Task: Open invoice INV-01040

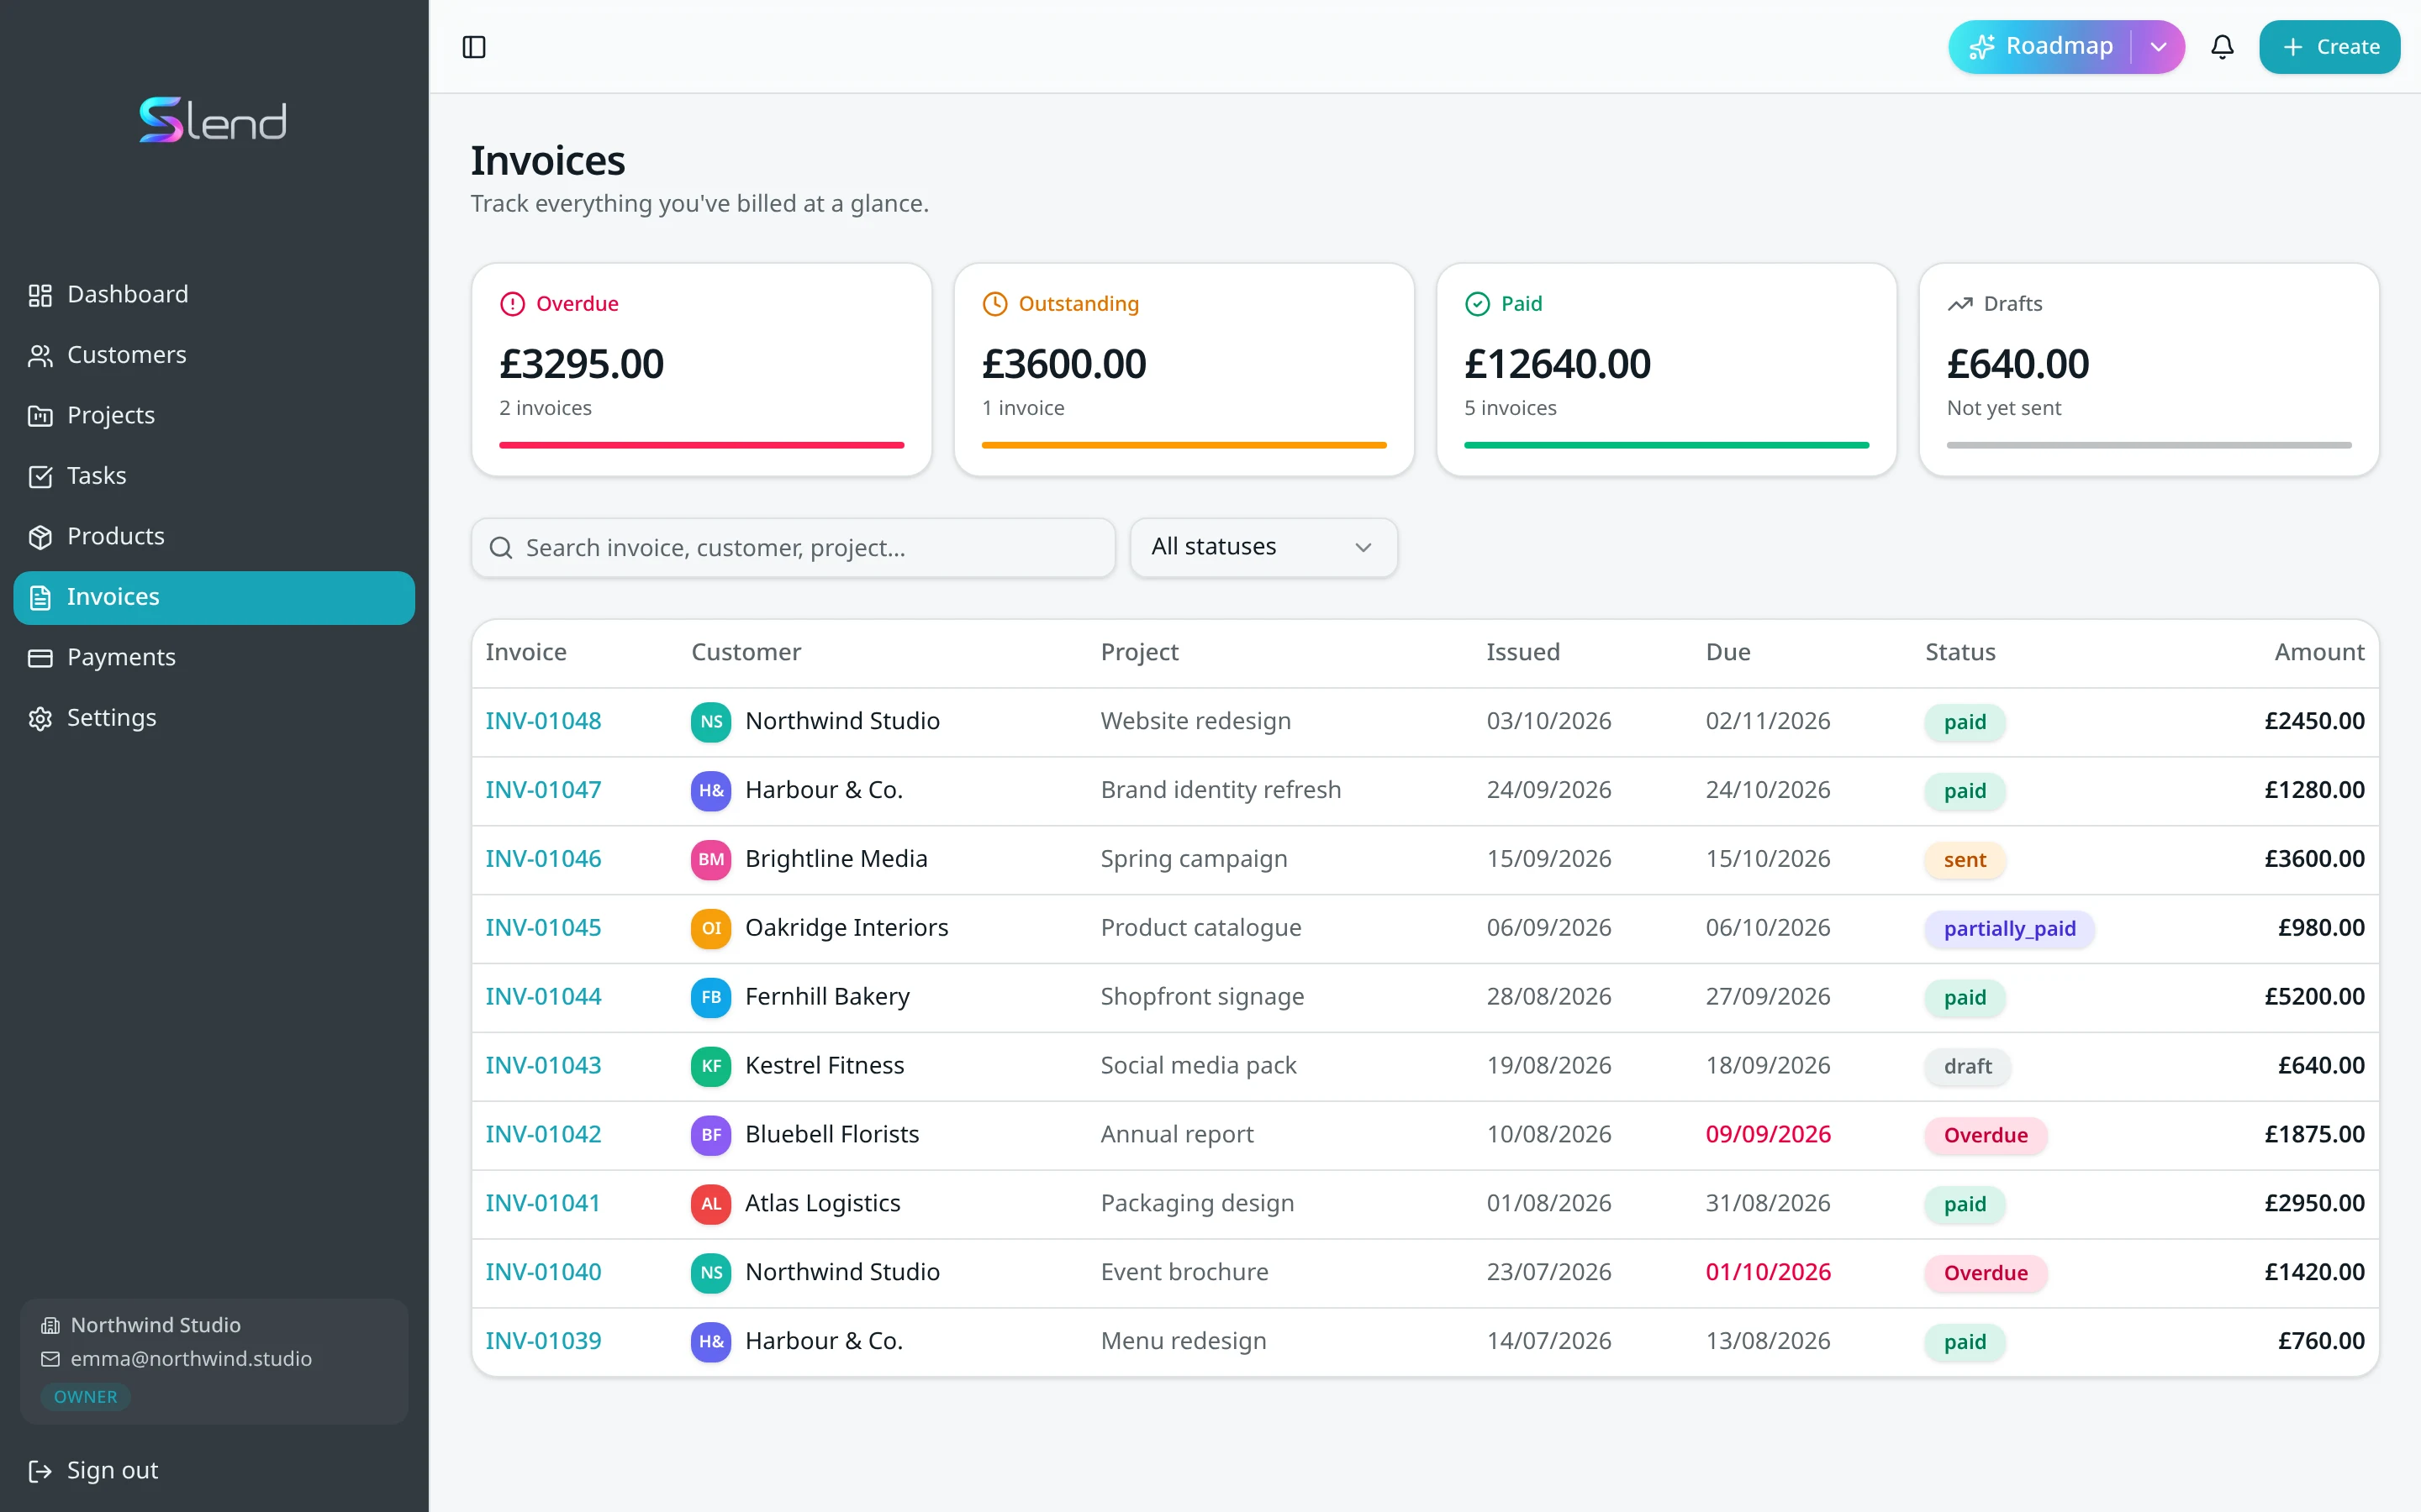Action: pos(543,1272)
